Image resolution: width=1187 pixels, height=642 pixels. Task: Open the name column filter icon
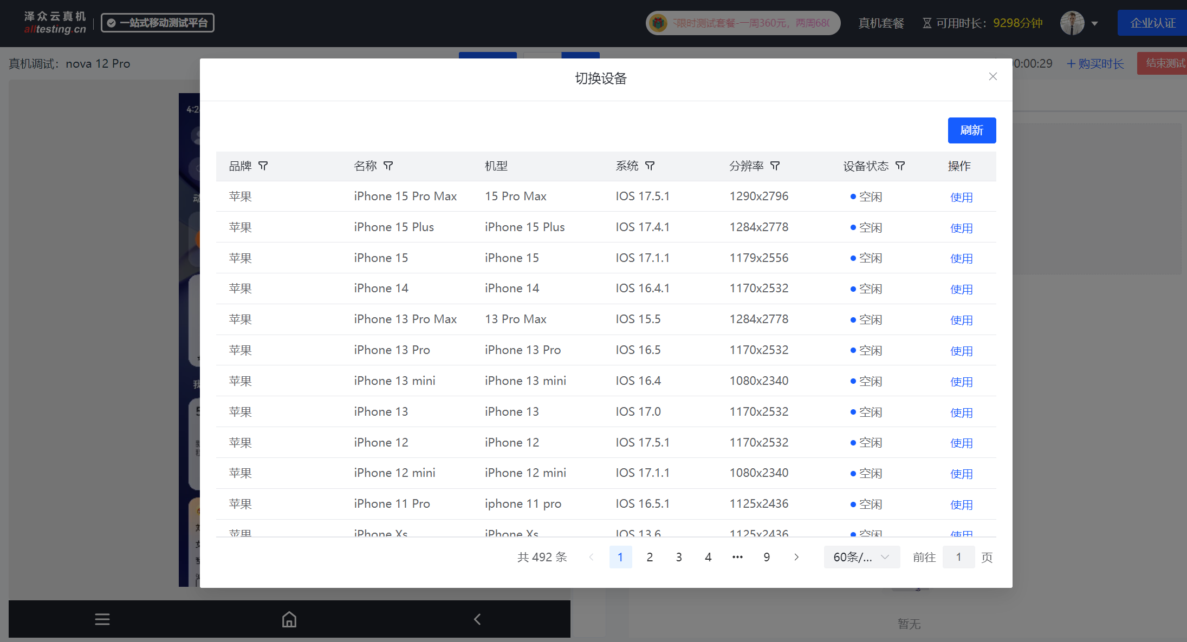(388, 166)
